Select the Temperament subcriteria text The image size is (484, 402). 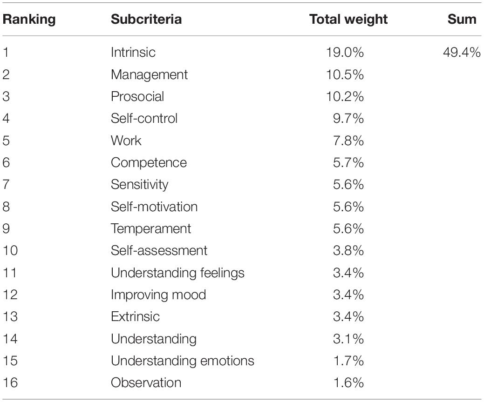(151, 229)
